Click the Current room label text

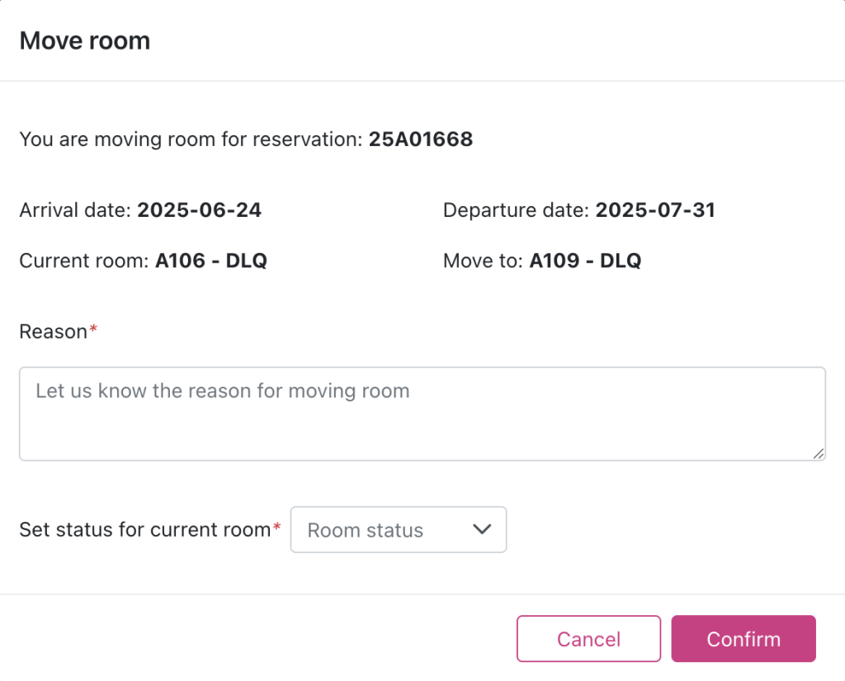click(84, 261)
